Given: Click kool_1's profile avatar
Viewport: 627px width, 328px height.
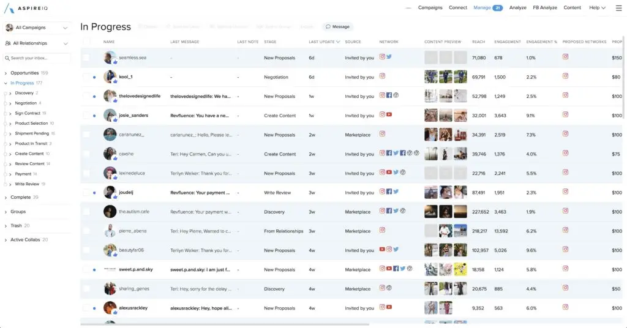Looking at the screenshot, I should click(x=110, y=77).
